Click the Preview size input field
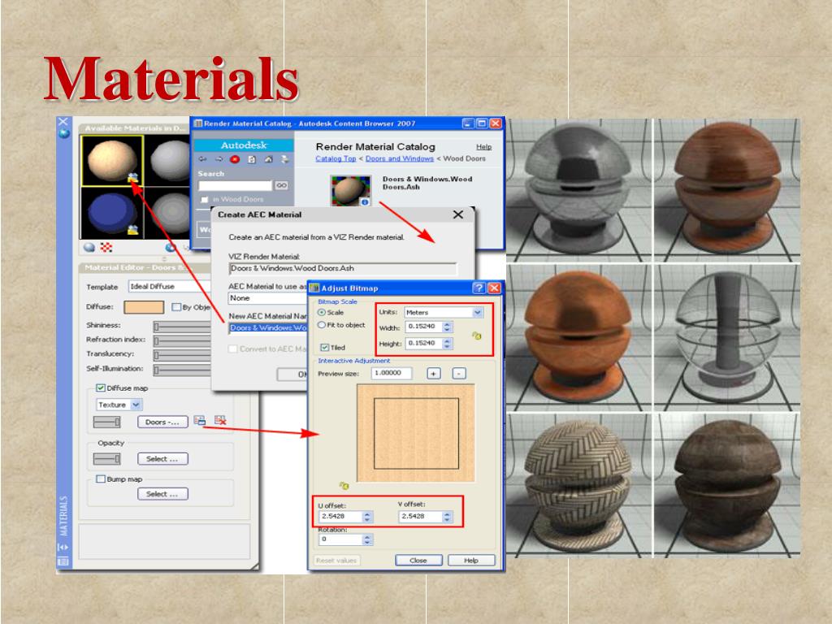832x624 pixels. pos(392,373)
